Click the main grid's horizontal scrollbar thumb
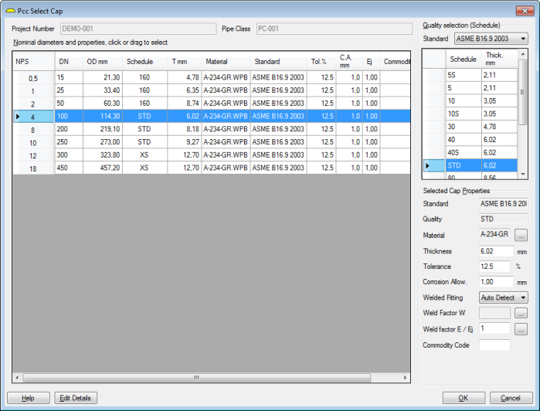 coord(197,378)
